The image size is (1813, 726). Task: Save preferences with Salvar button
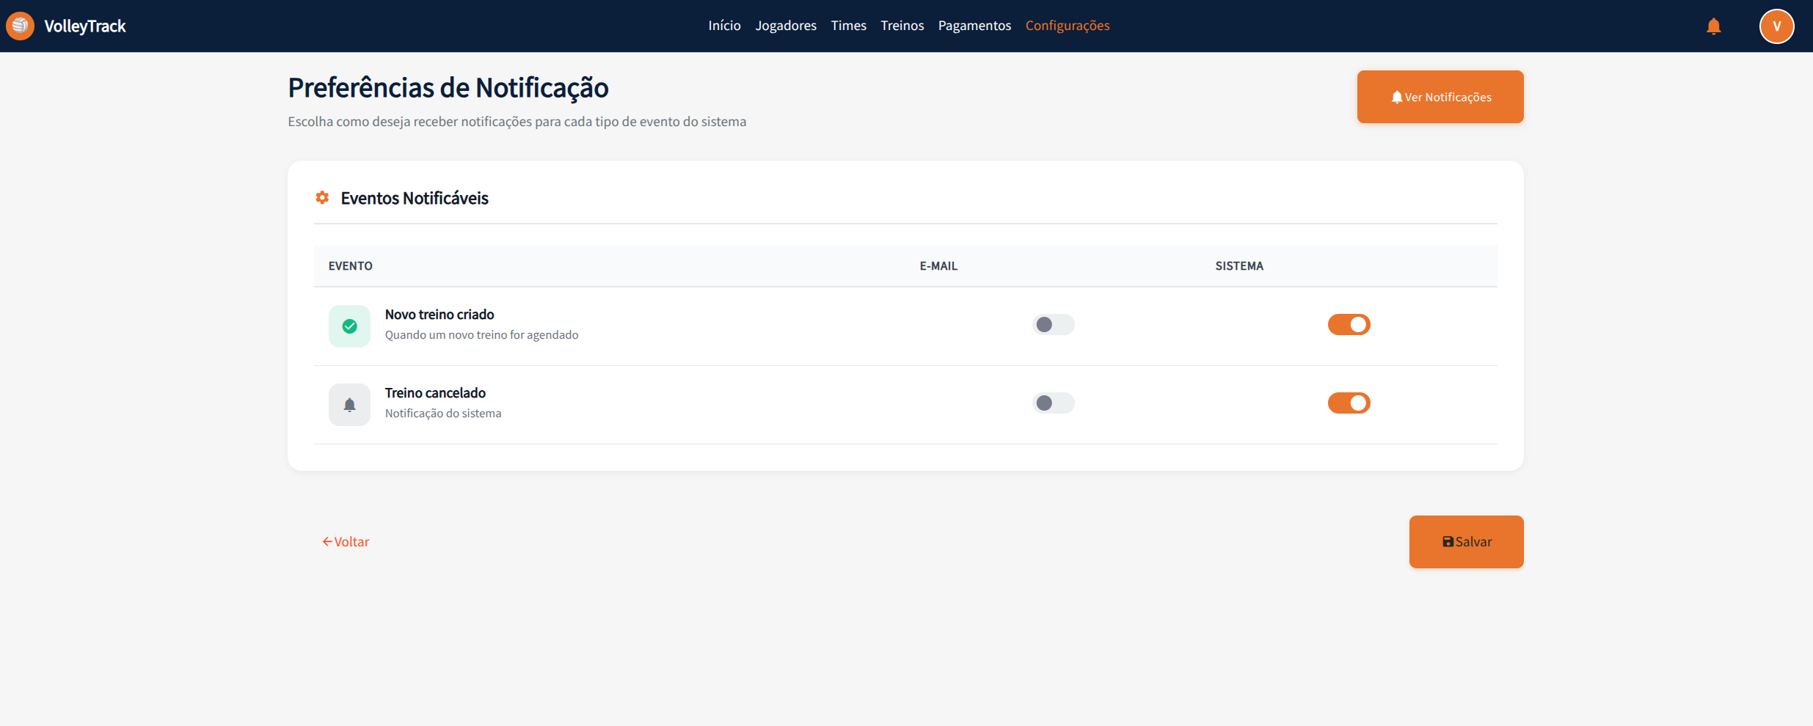(1466, 542)
